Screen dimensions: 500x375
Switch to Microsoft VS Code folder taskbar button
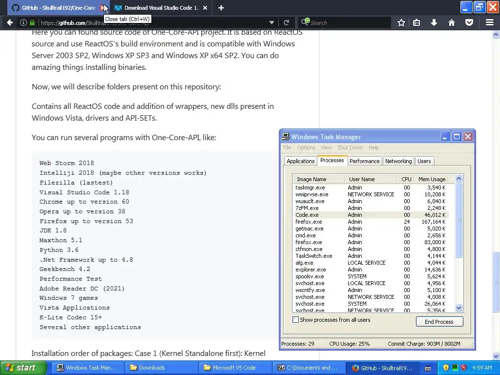pyautogui.click(x=235, y=368)
